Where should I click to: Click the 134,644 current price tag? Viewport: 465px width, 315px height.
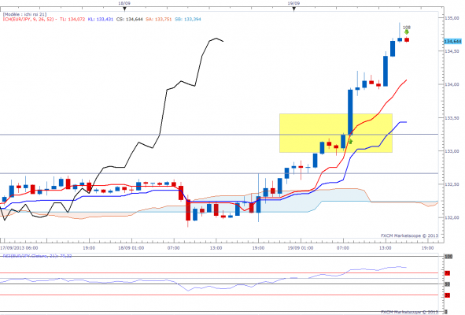[452, 41]
